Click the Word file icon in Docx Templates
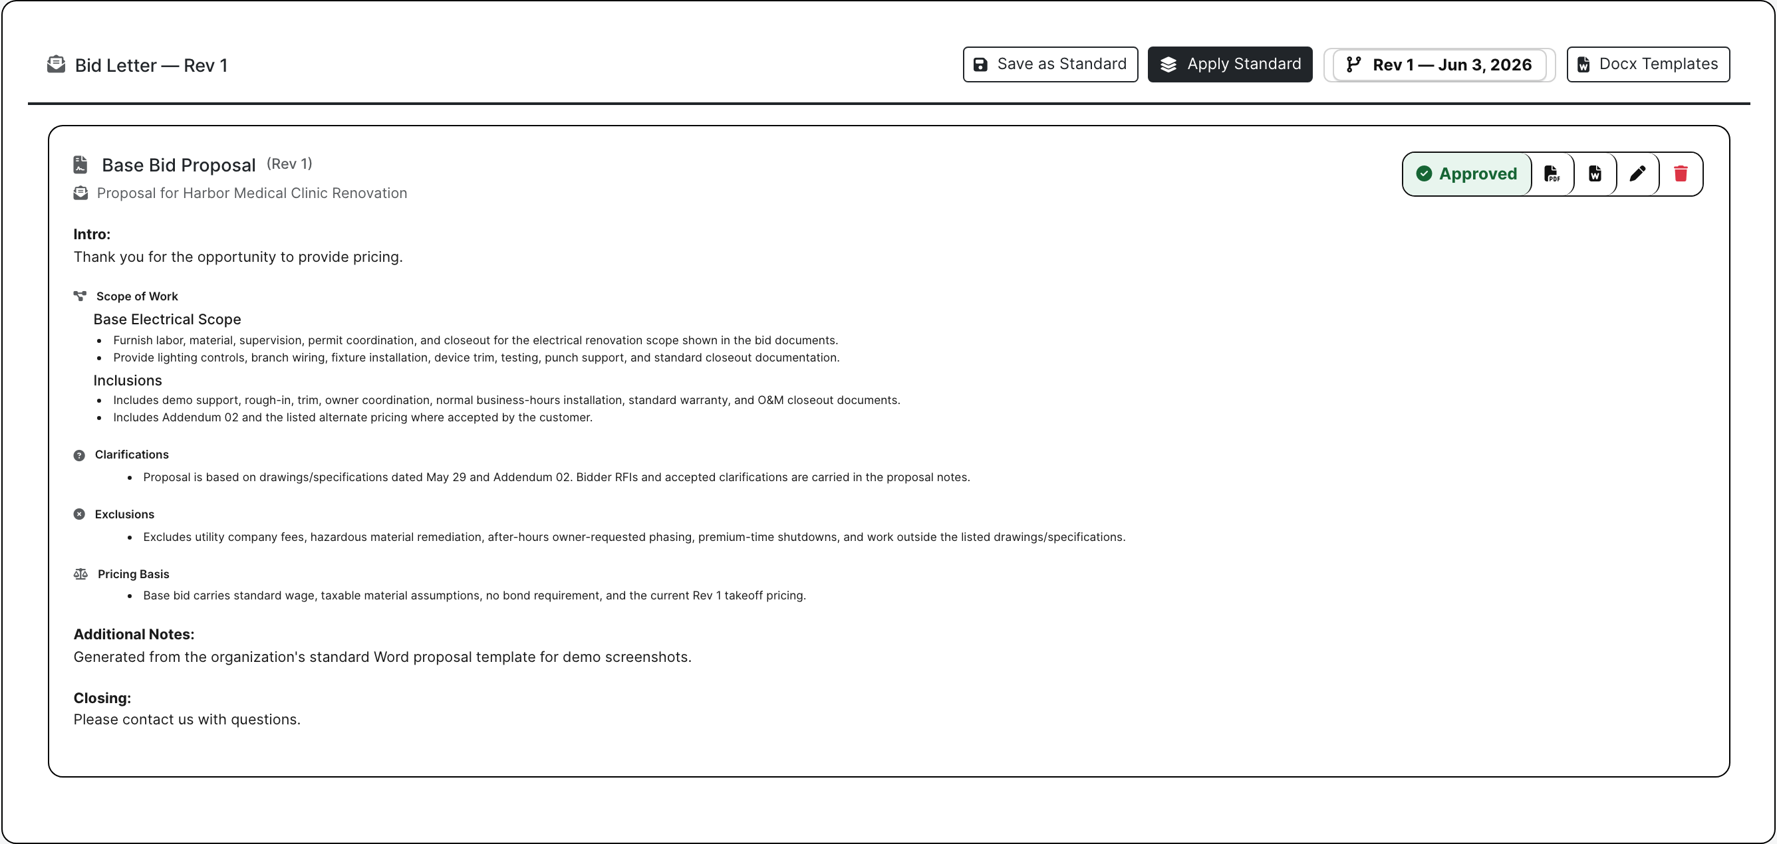 (x=1584, y=64)
